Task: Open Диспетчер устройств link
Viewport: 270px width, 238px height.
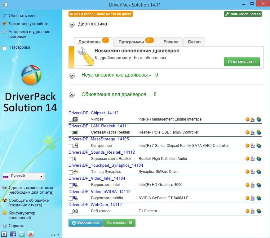Action: pyautogui.click(x=29, y=24)
